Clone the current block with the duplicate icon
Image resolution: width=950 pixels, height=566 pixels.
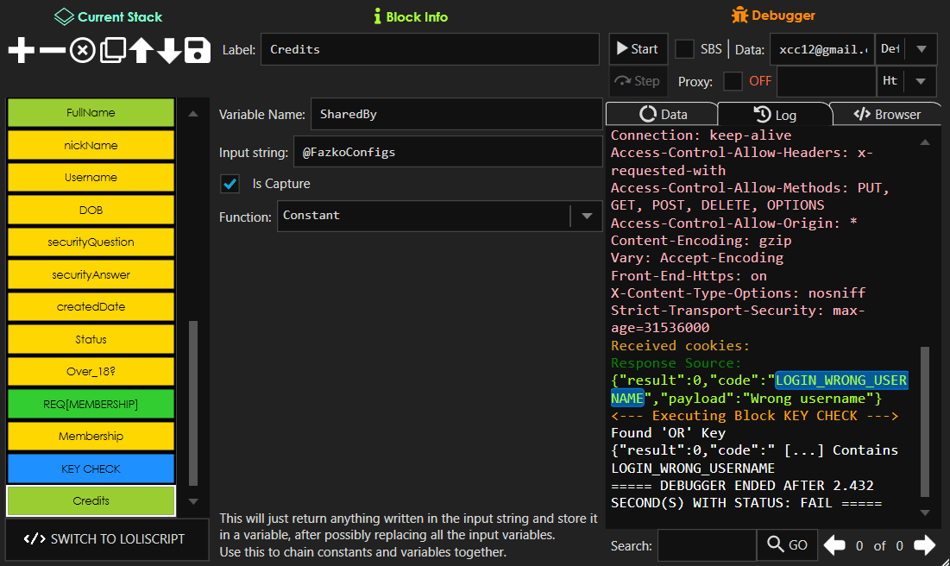pyautogui.click(x=110, y=51)
